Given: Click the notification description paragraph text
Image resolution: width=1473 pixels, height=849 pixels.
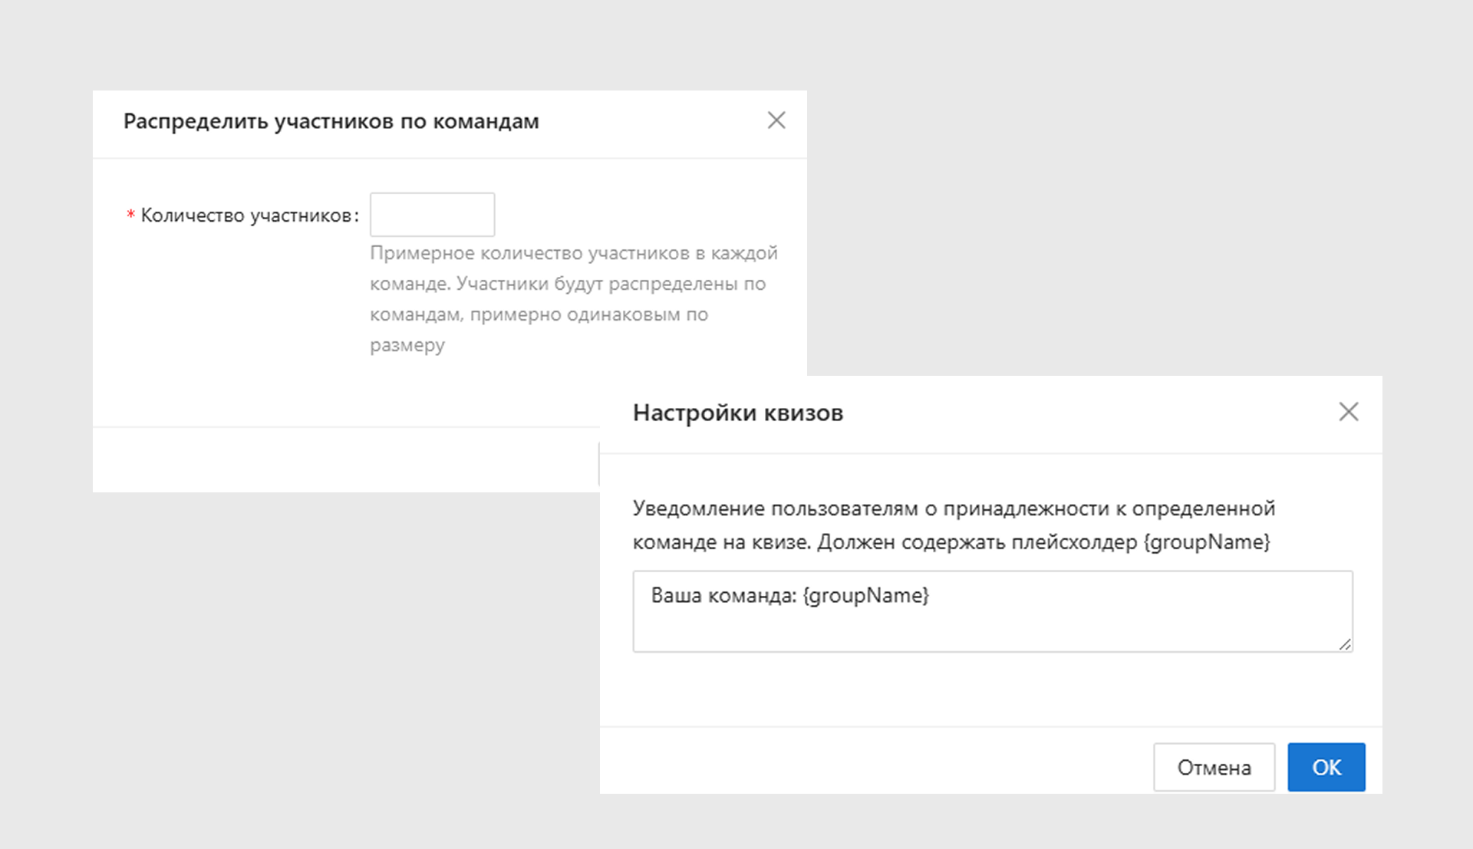Looking at the screenshot, I should click(x=954, y=508).
